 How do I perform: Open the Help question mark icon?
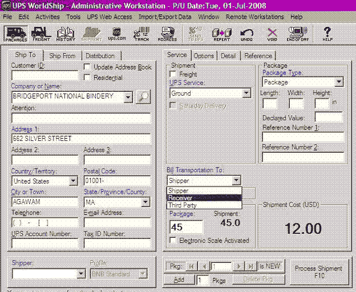(x=327, y=34)
